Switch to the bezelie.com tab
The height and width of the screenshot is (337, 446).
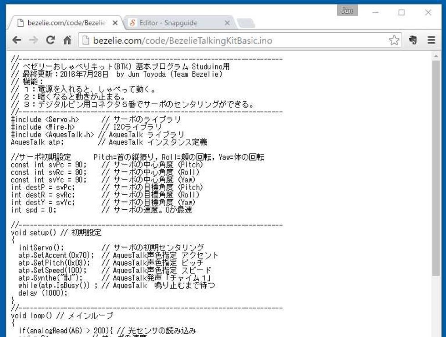click(64, 23)
